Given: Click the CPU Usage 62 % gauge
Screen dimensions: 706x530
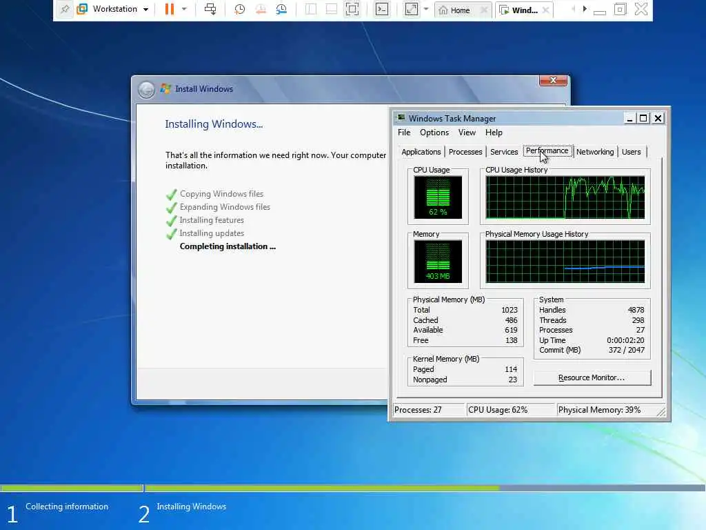Looking at the screenshot, I should [x=438, y=197].
